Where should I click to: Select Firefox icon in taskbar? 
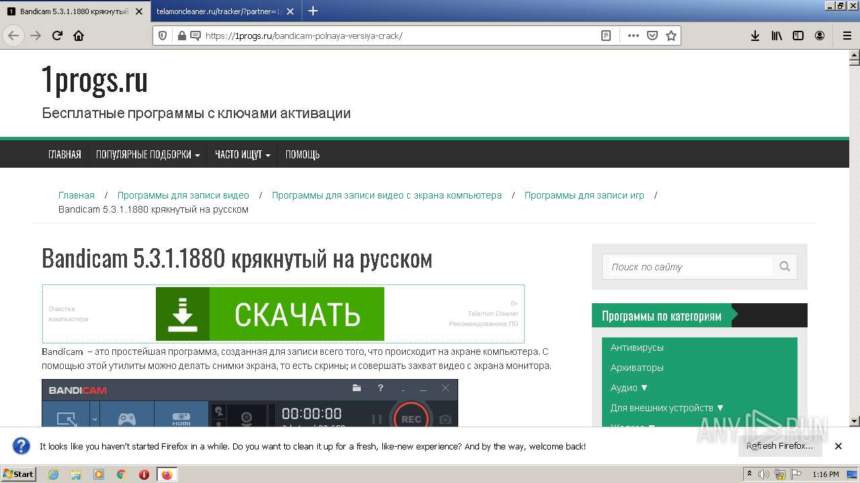click(167, 474)
